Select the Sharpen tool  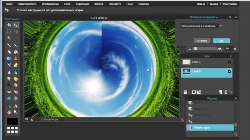(16, 73)
